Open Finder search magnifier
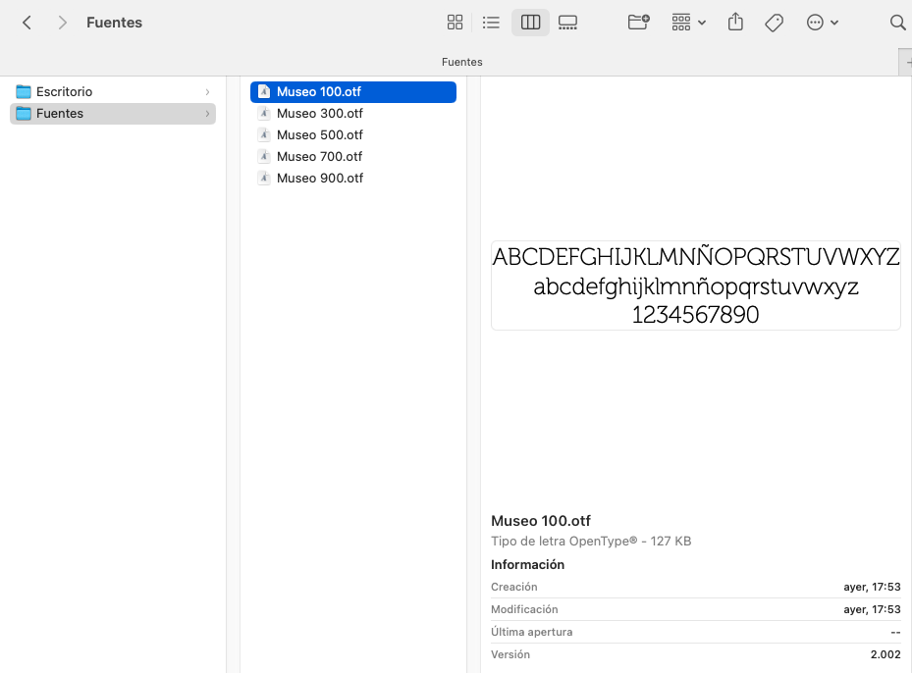The width and height of the screenshot is (912, 673). coord(898,23)
